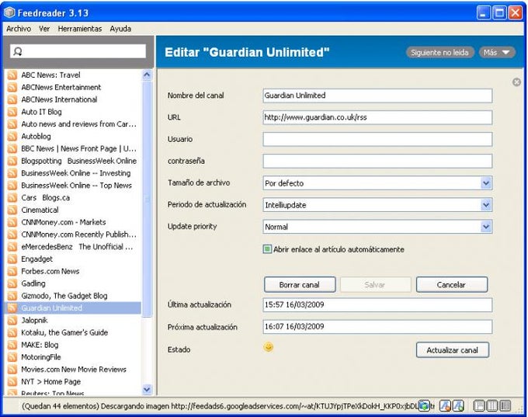Screen dimensions: 528x417
Task: Click the search magnifier icon
Action: click(x=18, y=51)
